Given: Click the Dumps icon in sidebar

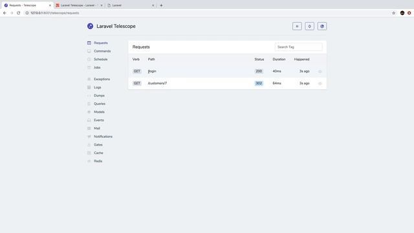Looking at the screenshot, I should click(x=89, y=95).
